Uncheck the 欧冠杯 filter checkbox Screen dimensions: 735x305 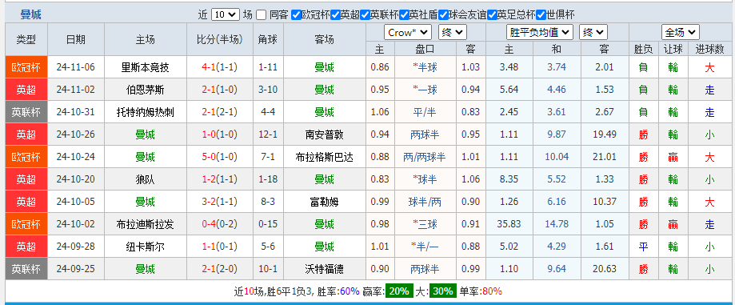(x=296, y=14)
